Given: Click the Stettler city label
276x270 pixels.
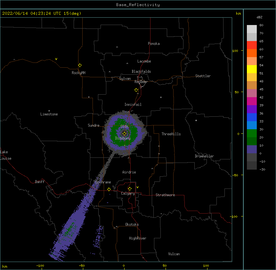Looking at the screenshot, I should (x=203, y=76).
